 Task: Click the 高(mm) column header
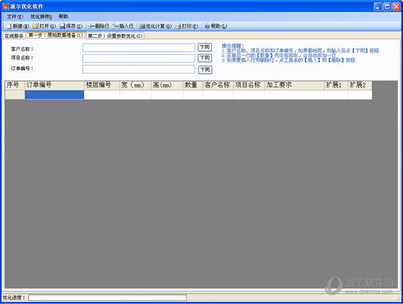pyautogui.click(x=168, y=85)
